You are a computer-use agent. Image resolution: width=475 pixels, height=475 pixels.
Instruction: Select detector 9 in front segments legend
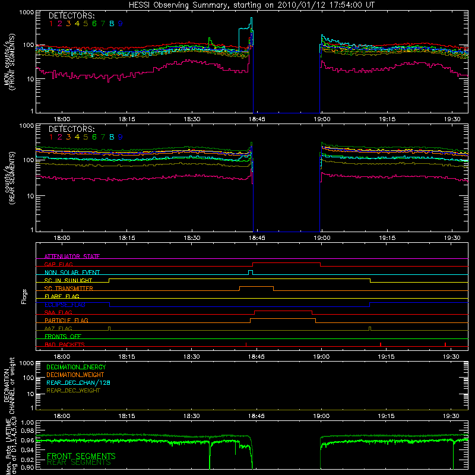(x=121, y=24)
